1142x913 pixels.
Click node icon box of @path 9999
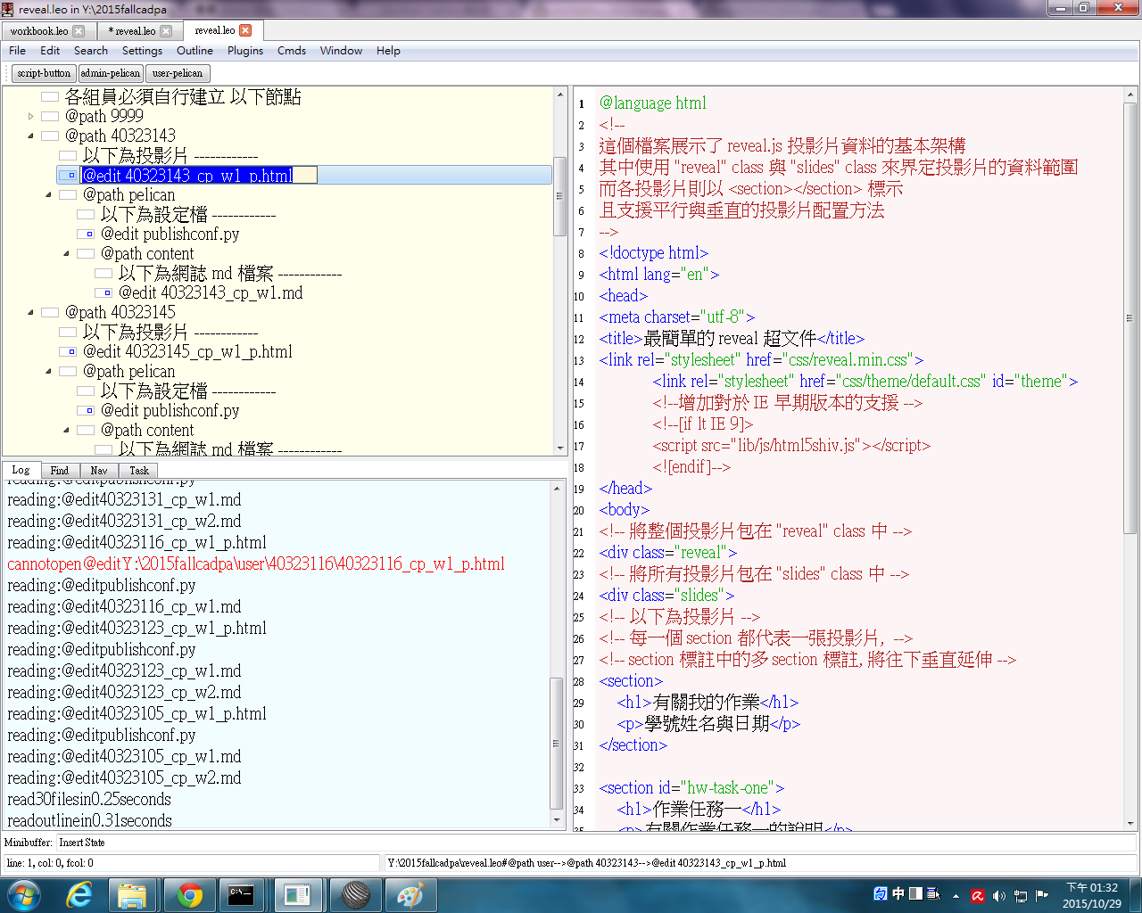point(50,116)
